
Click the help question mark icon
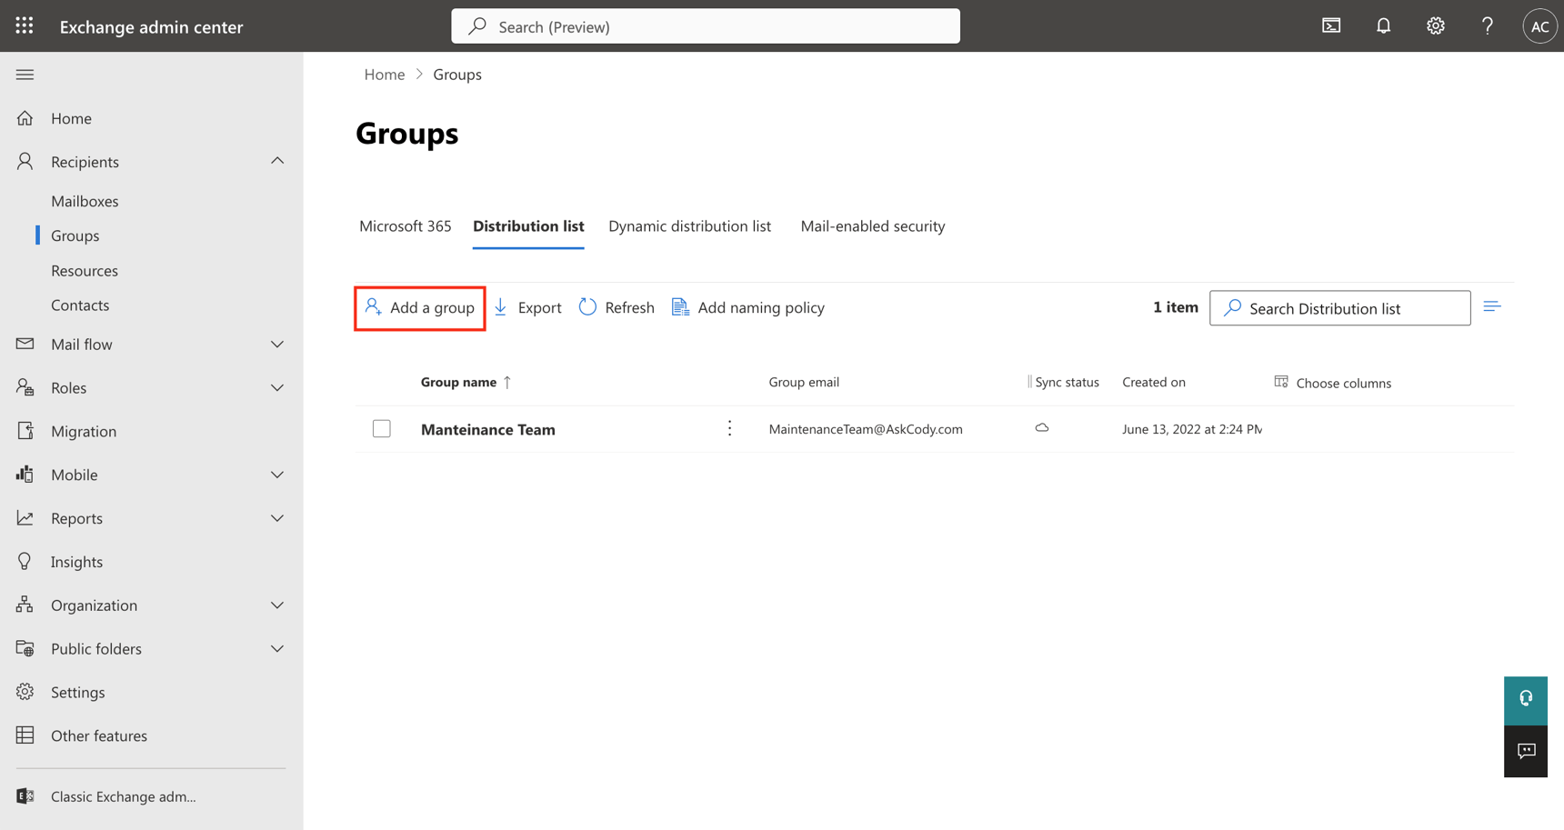click(1487, 25)
